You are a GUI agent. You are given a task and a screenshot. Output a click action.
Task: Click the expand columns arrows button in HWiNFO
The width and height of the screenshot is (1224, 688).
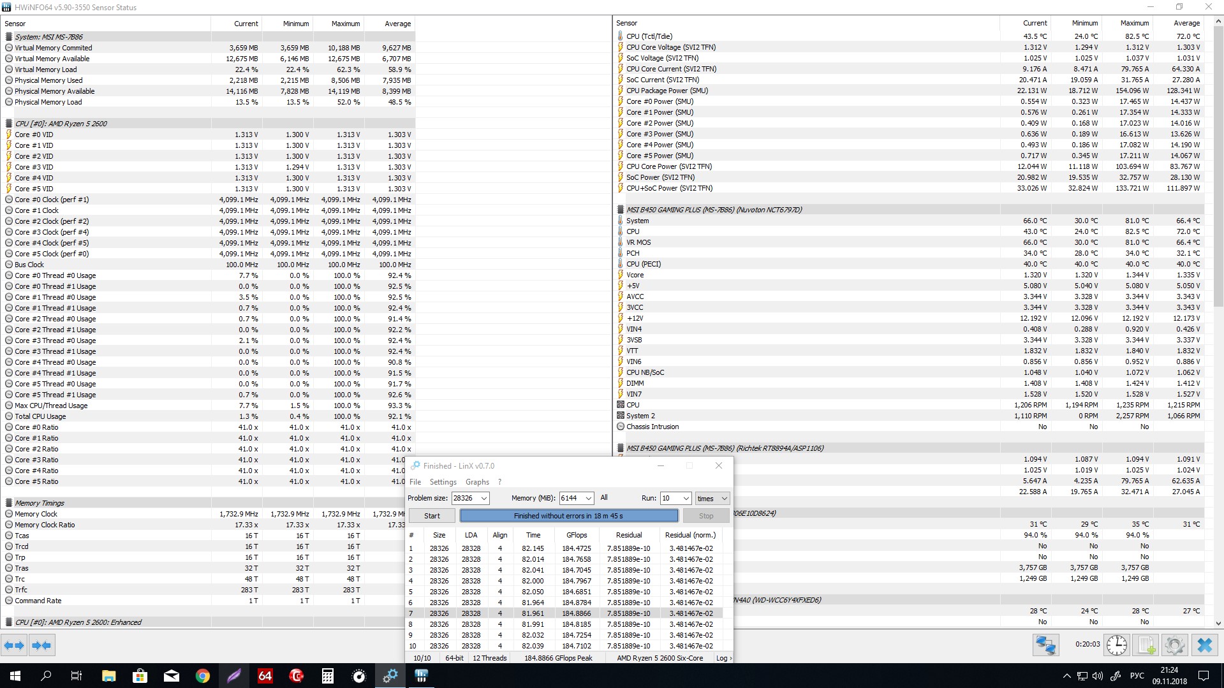click(14, 645)
